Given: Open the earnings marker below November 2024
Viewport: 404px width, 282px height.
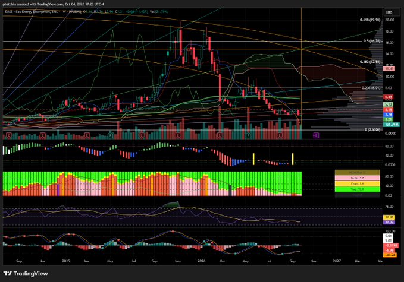Looking at the screenshot, I should [43, 135].
